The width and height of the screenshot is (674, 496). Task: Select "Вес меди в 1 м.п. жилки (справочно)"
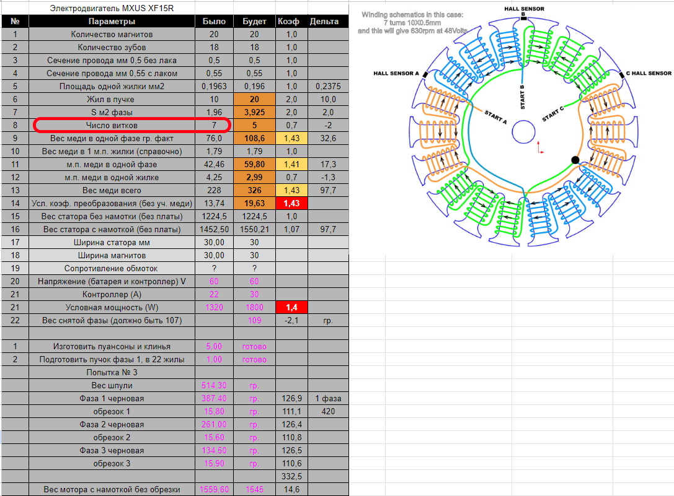[x=112, y=151]
